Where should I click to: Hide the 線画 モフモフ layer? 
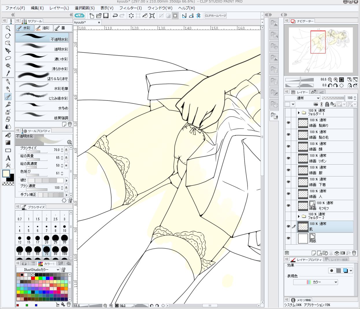(x=288, y=206)
